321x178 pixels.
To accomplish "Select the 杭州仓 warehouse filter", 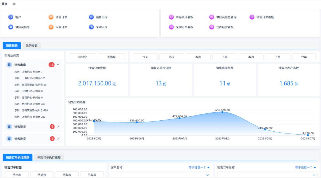I will pos(82,57).
